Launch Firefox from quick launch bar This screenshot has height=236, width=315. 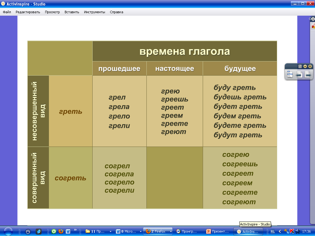point(61,231)
